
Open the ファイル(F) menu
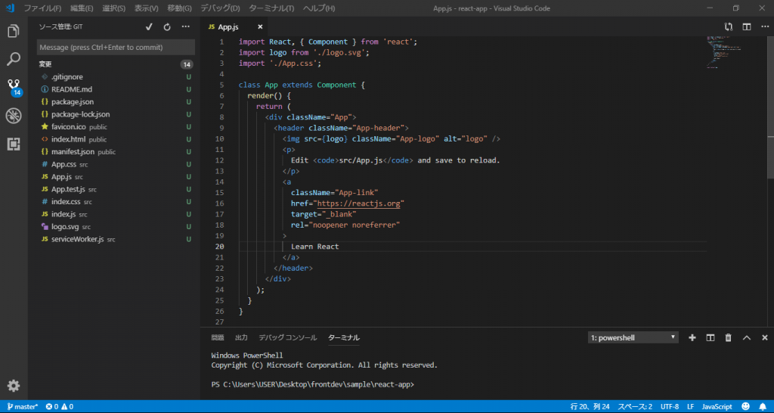43,8
